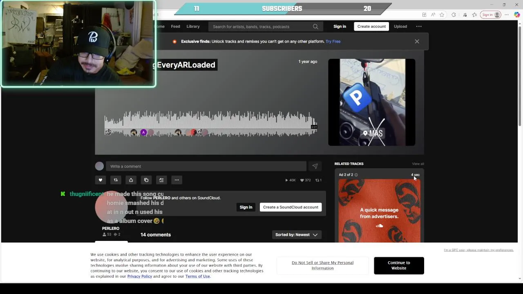The image size is (523, 294).
Task: Repost the track using the repost icon
Action: (116, 180)
